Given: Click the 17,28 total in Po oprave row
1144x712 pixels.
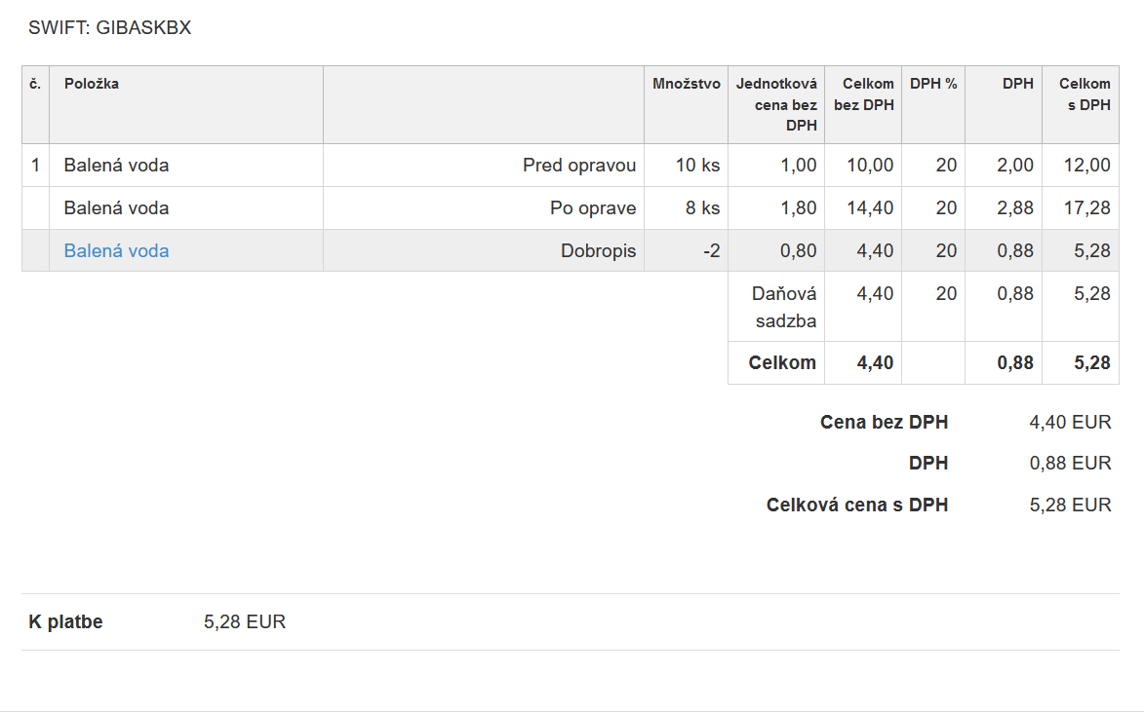Looking at the screenshot, I should click(x=1086, y=208).
